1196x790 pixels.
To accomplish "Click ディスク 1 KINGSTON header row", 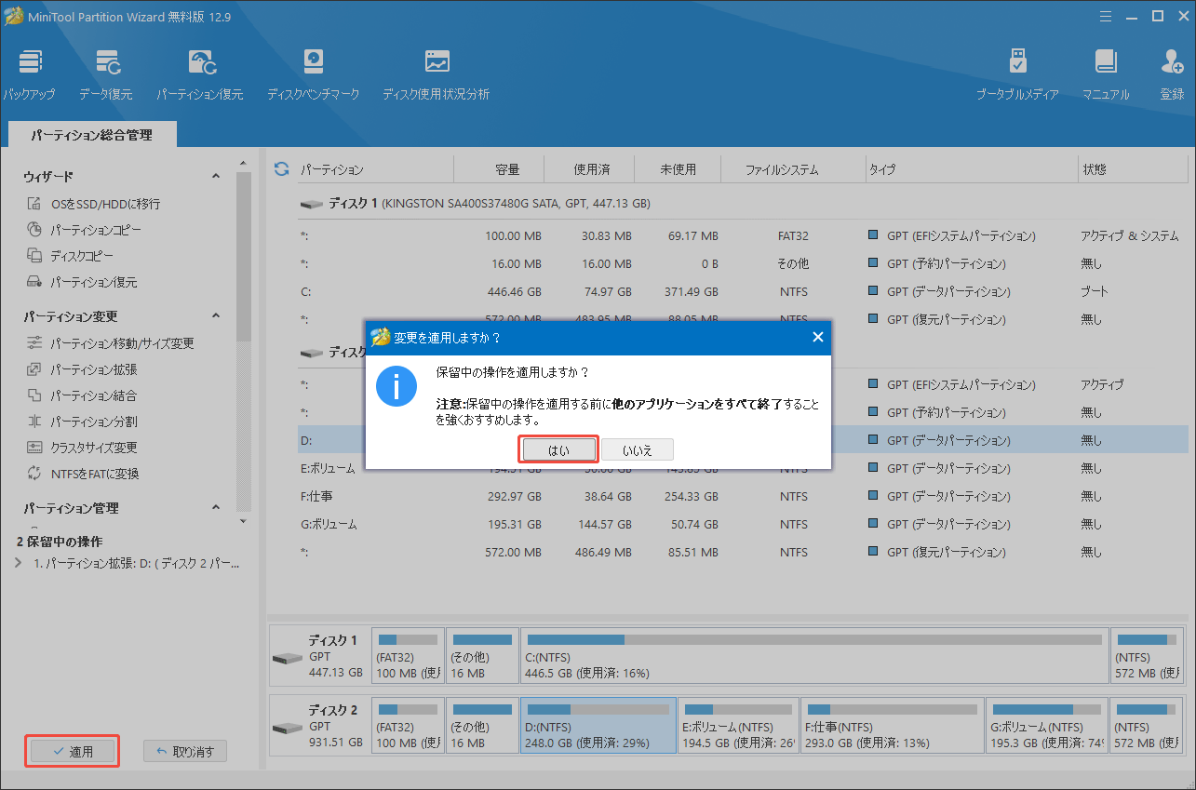I will click(x=743, y=203).
